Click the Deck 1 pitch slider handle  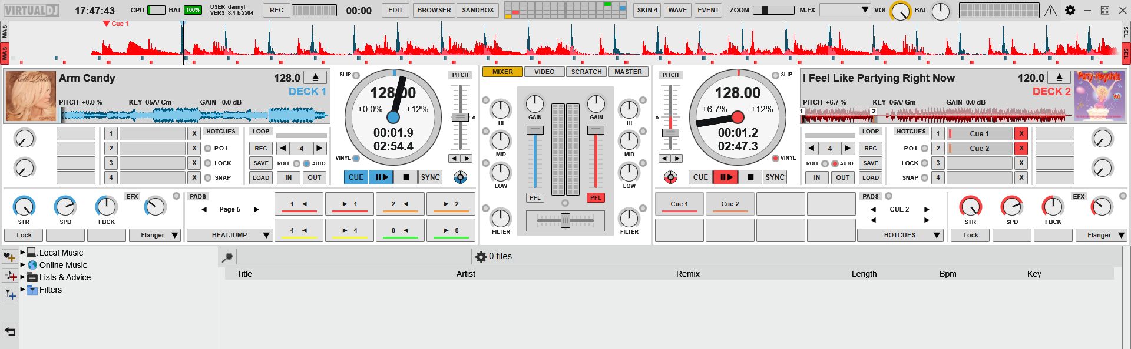pos(459,117)
